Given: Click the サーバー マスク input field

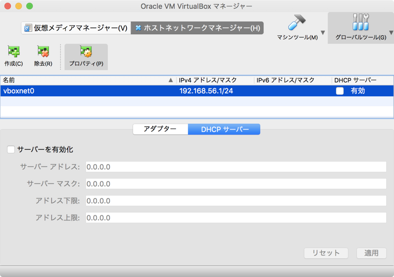Looking at the screenshot, I should pyautogui.click(x=236, y=184).
